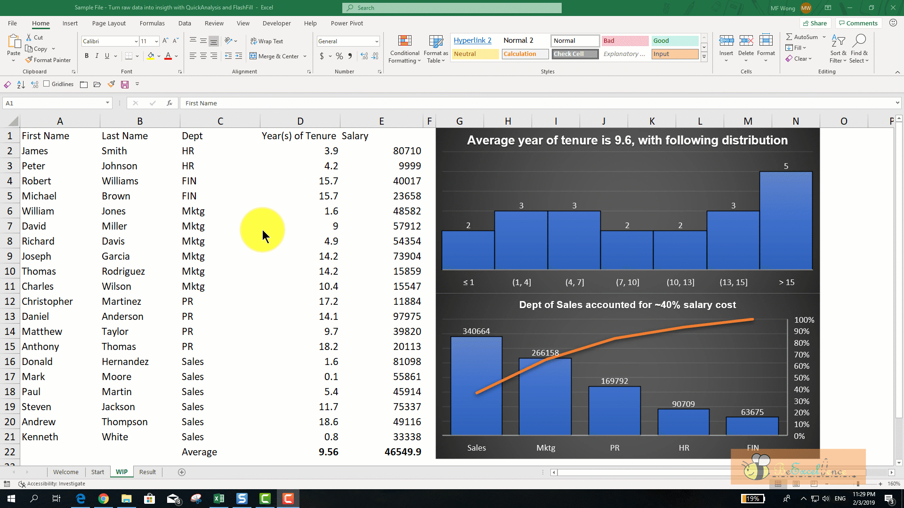This screenshot has height=508, width=904.
Task: Click the Excel icon in the taskbar
Action: coord(219,499)
